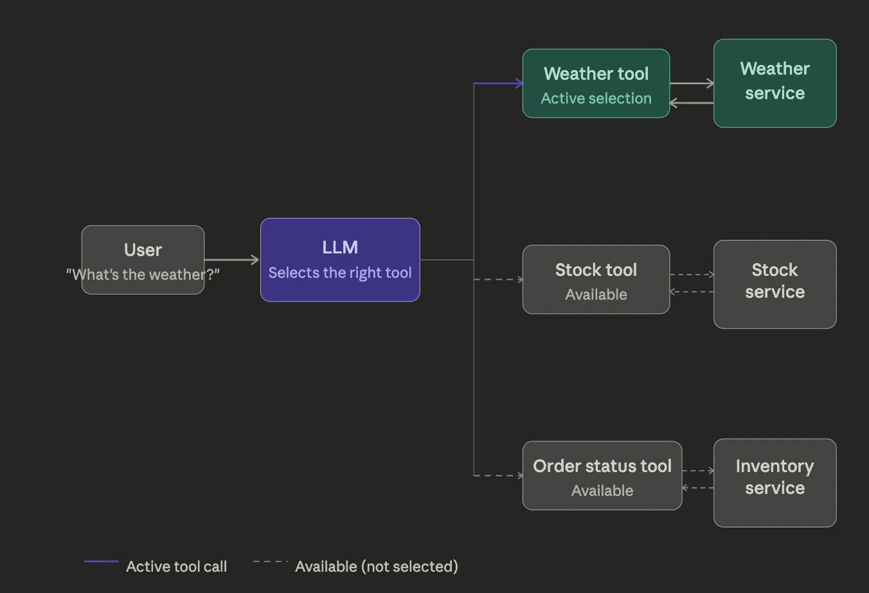Click the arrow between User and LLM
869x593 pixels.
231,259
